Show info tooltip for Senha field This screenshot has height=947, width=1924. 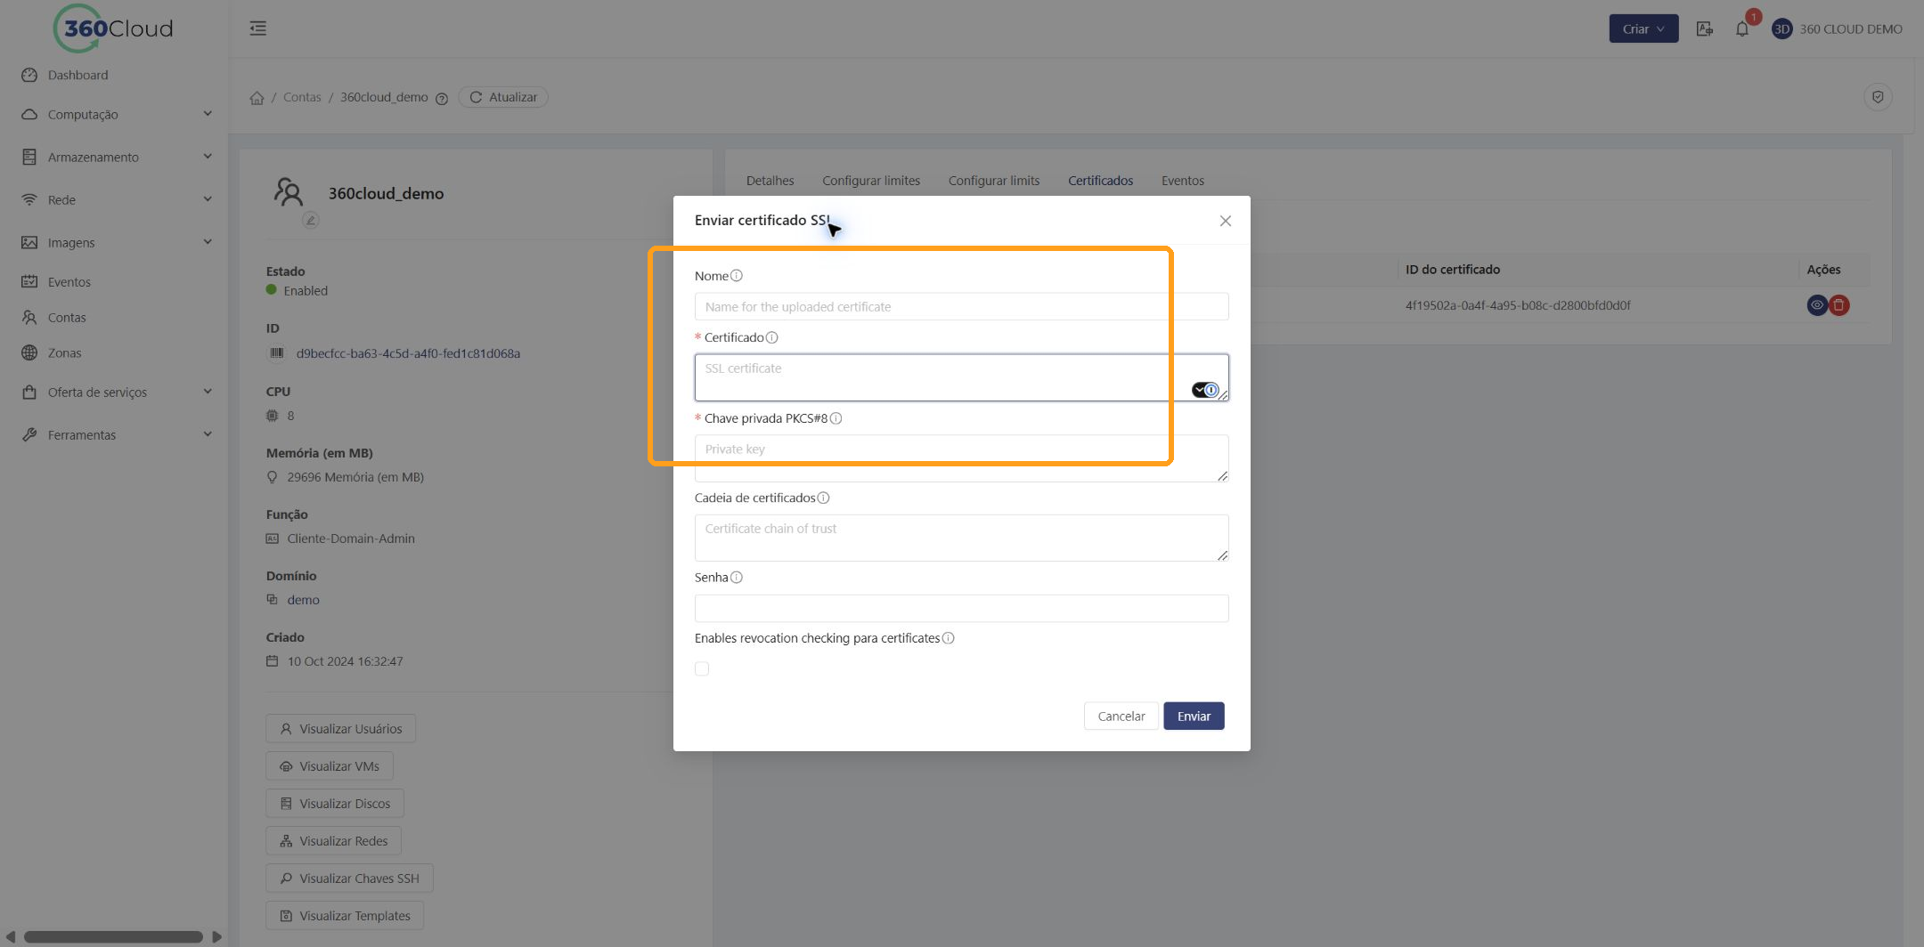[x=737, y=578]
